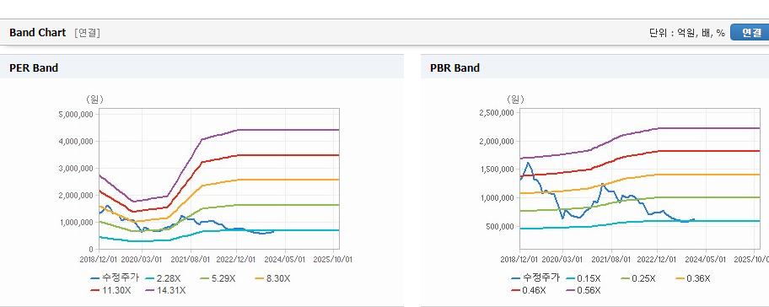Click the 3,000,000 axis label in PER chart
The height and width of the screenshot is (307, 769).
(77, 168)
